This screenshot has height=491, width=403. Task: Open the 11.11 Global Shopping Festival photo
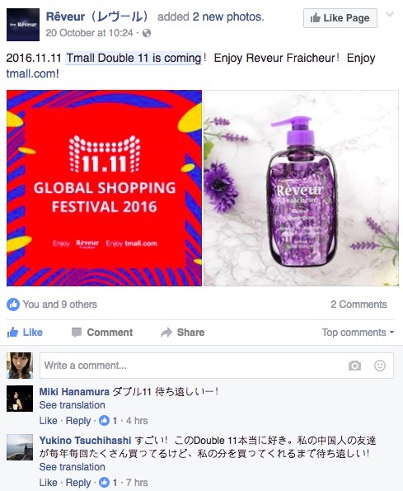point(104,188)
